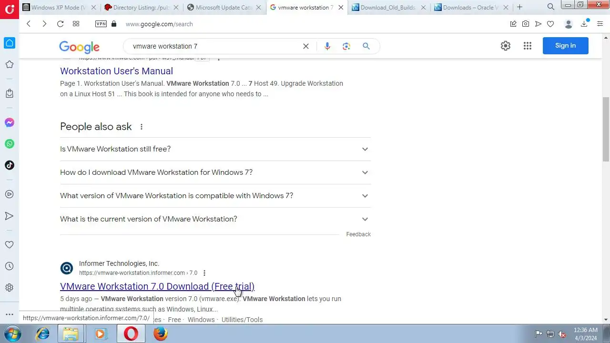This screenshot has height=343, width=610.
Task: Expand 'What version of VMware Workstation is compatible' question
Action: pos(215,196)
